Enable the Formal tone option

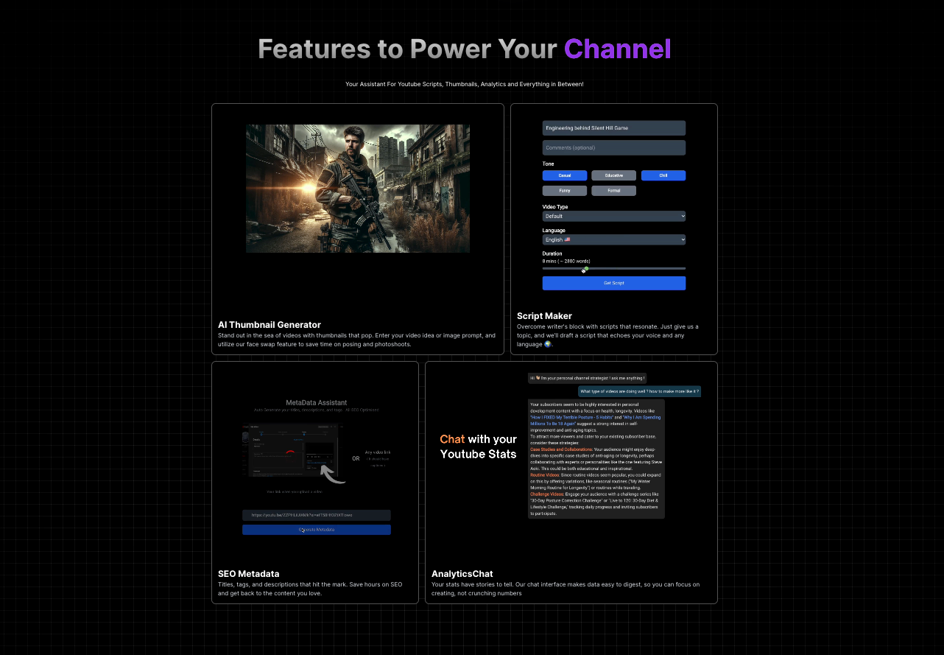[x=613, y=191]
